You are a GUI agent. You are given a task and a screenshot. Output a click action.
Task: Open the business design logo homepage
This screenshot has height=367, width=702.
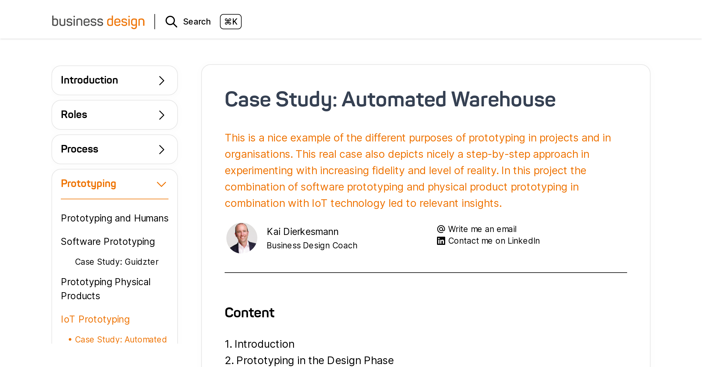click(x=98, y=21)
